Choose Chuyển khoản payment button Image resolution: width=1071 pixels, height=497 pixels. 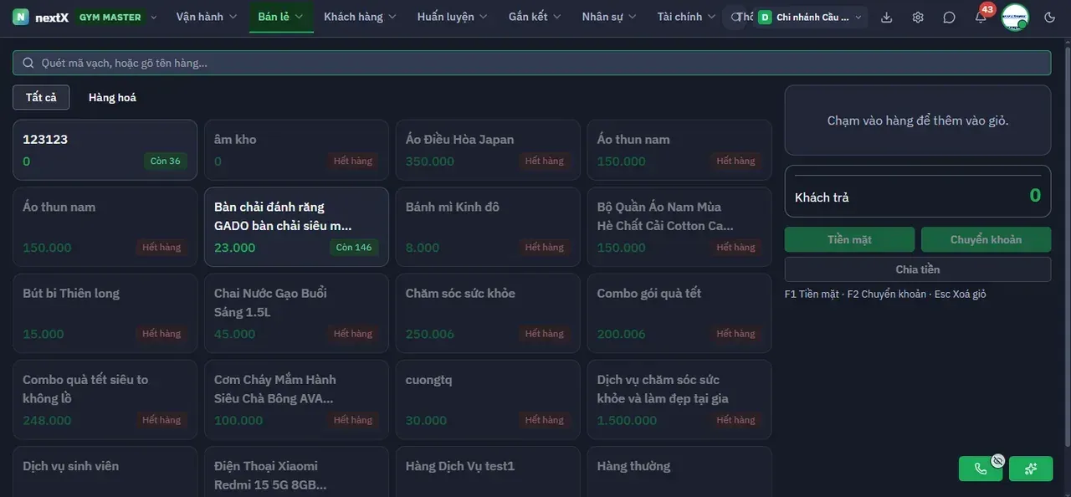coord(986,239)
